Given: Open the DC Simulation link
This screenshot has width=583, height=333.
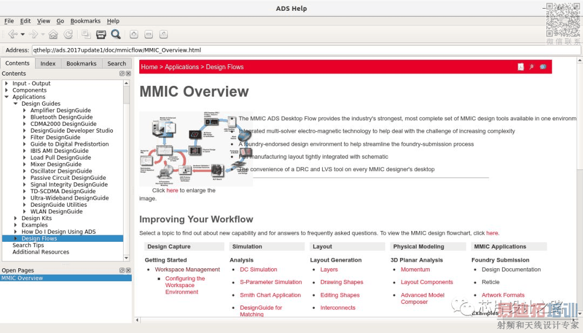Looking at the screenshot, I should click(259, 269).
